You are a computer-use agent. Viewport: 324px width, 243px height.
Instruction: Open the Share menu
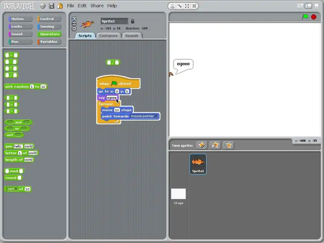(x=97, y=6)
